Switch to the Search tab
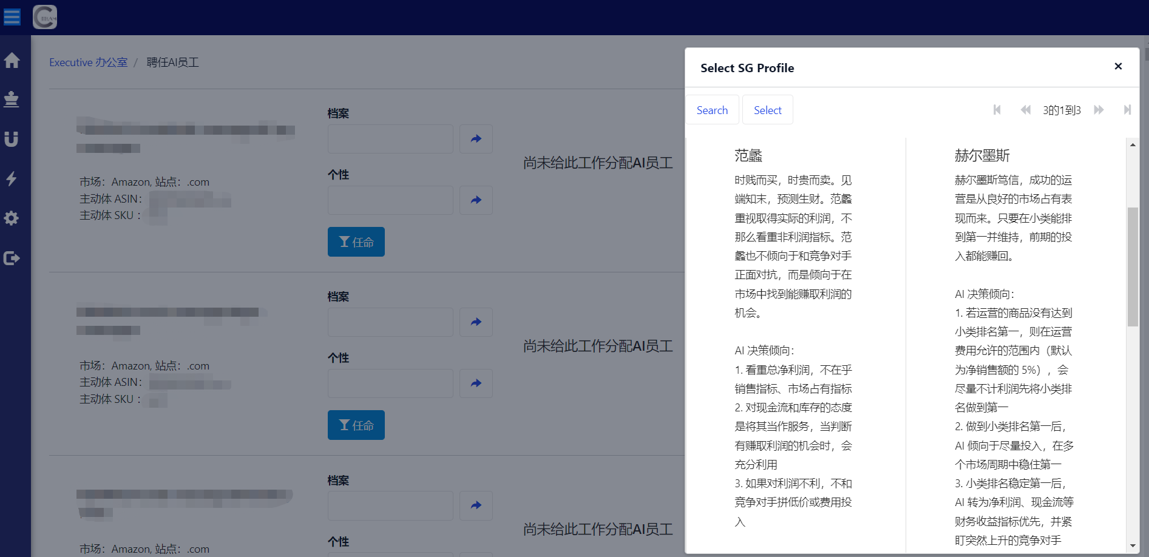 point(712,110)
